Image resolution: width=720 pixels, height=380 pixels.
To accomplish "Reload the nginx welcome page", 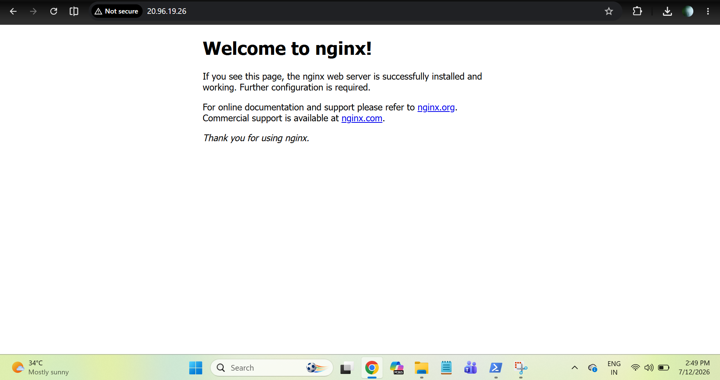I will 54,11.
